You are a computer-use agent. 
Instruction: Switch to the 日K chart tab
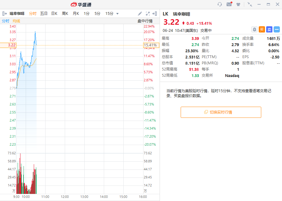(54, 14)
